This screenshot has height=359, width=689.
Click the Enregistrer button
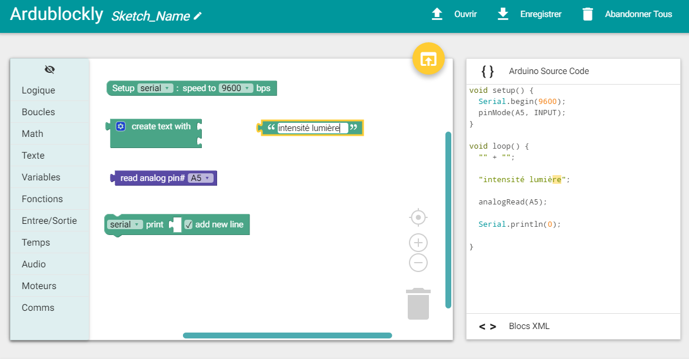point(530,14)
